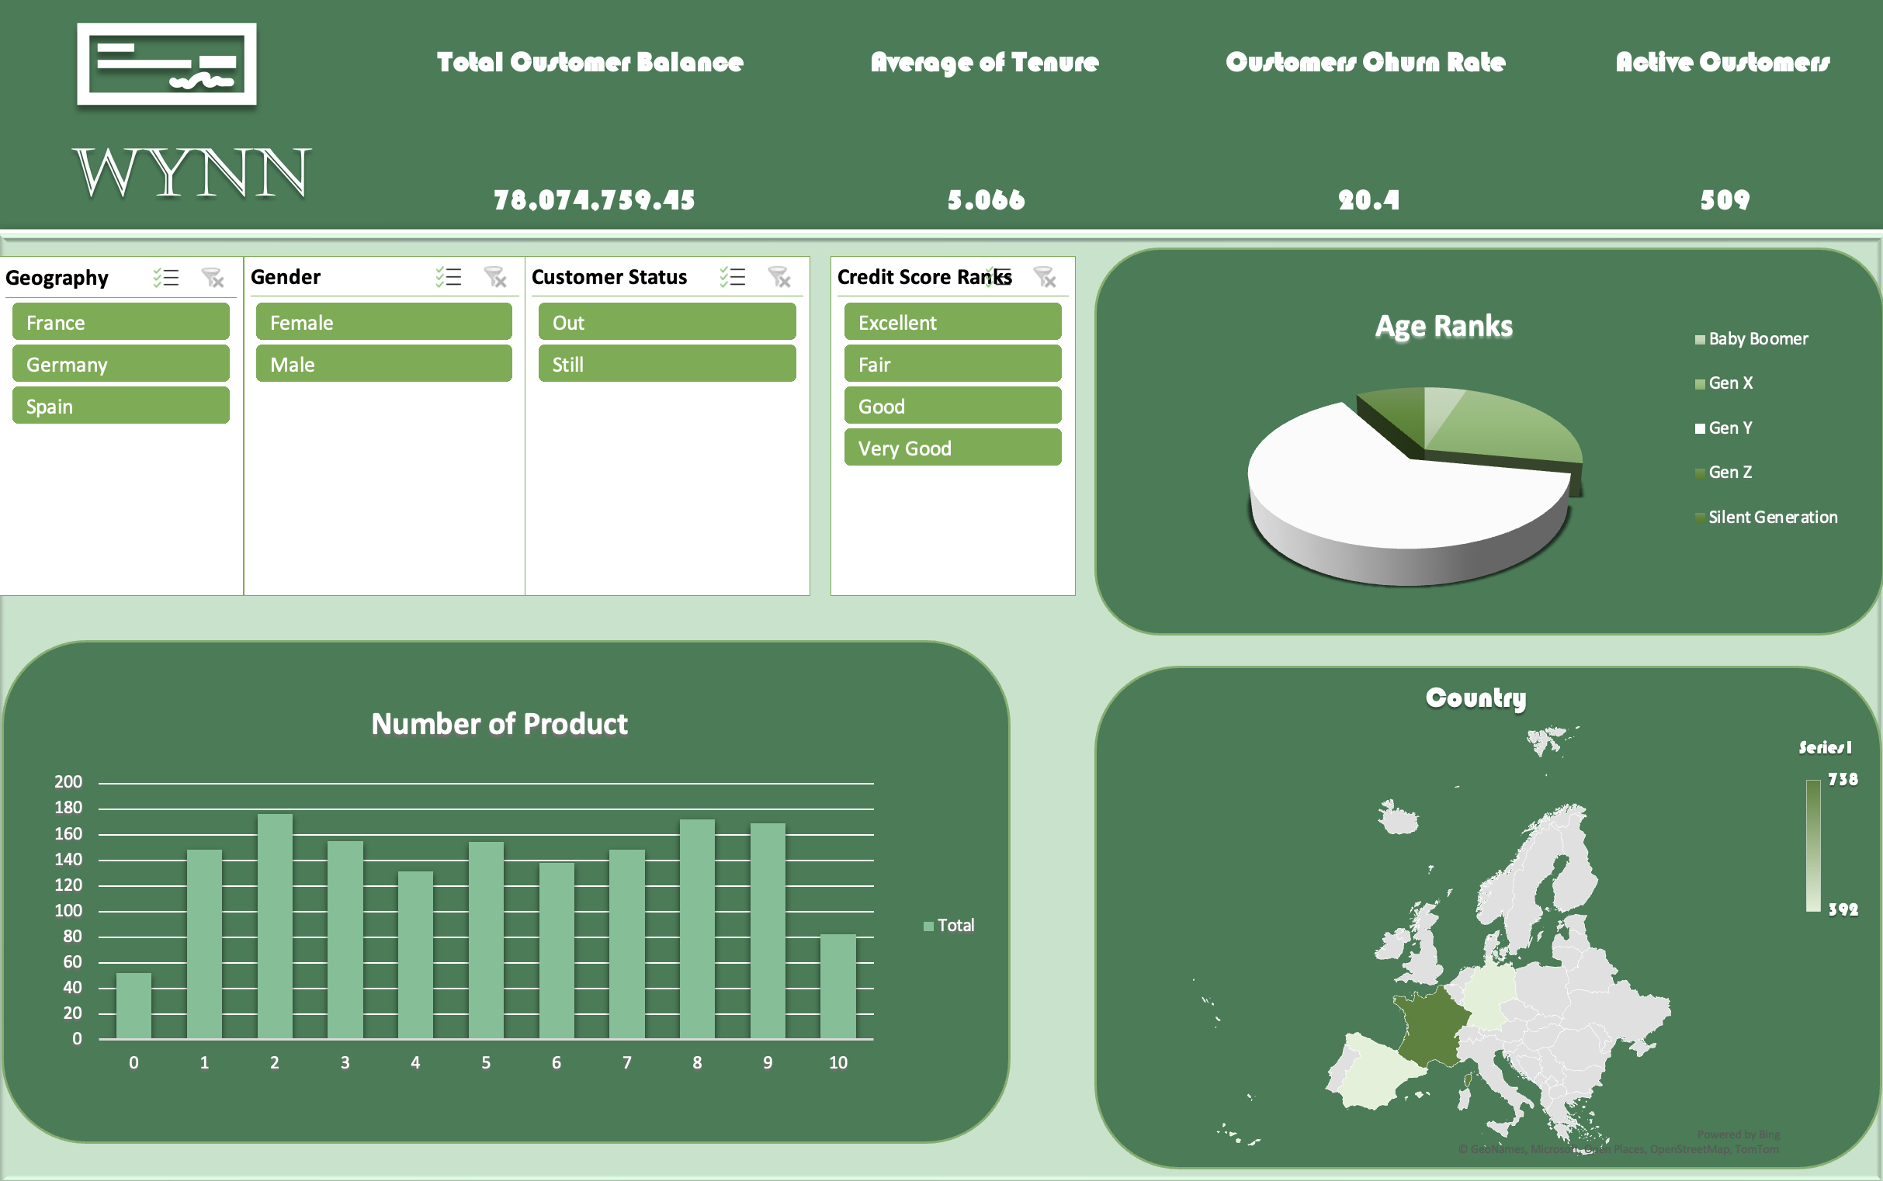
Task: Select the Male slicer item
Action: coord(383,364)
